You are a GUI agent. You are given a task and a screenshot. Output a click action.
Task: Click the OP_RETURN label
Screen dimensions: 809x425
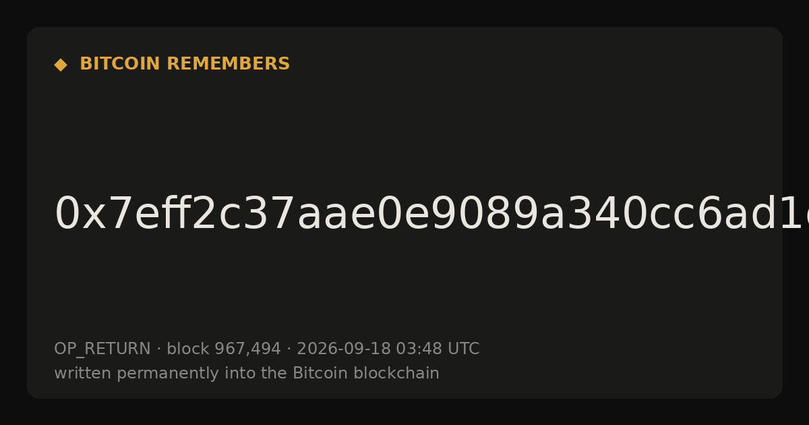[102, 349]
